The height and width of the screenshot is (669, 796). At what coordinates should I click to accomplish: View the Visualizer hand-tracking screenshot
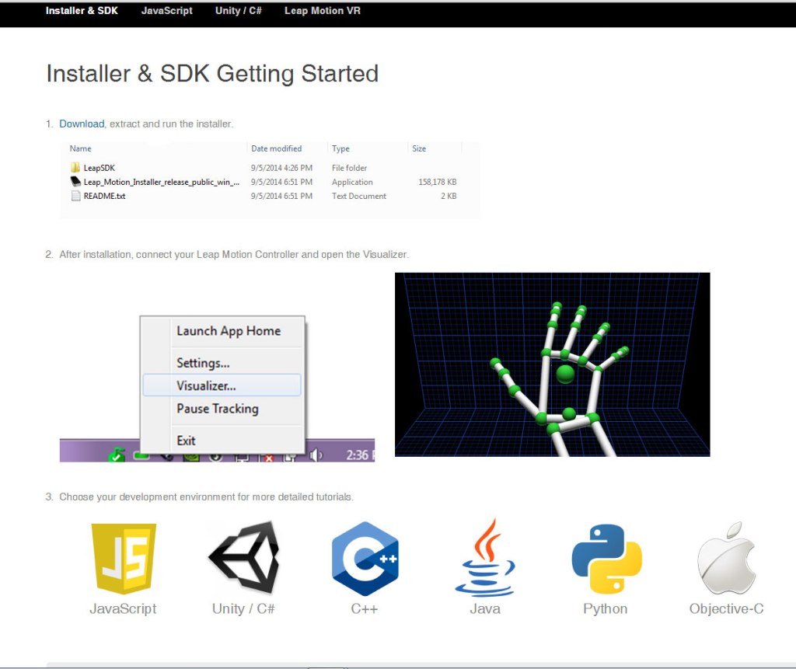pyautogui.click(x=553, y=364)
